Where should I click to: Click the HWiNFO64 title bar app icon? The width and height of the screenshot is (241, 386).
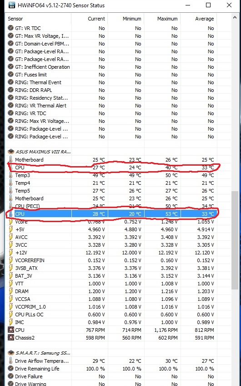point(11,5)
